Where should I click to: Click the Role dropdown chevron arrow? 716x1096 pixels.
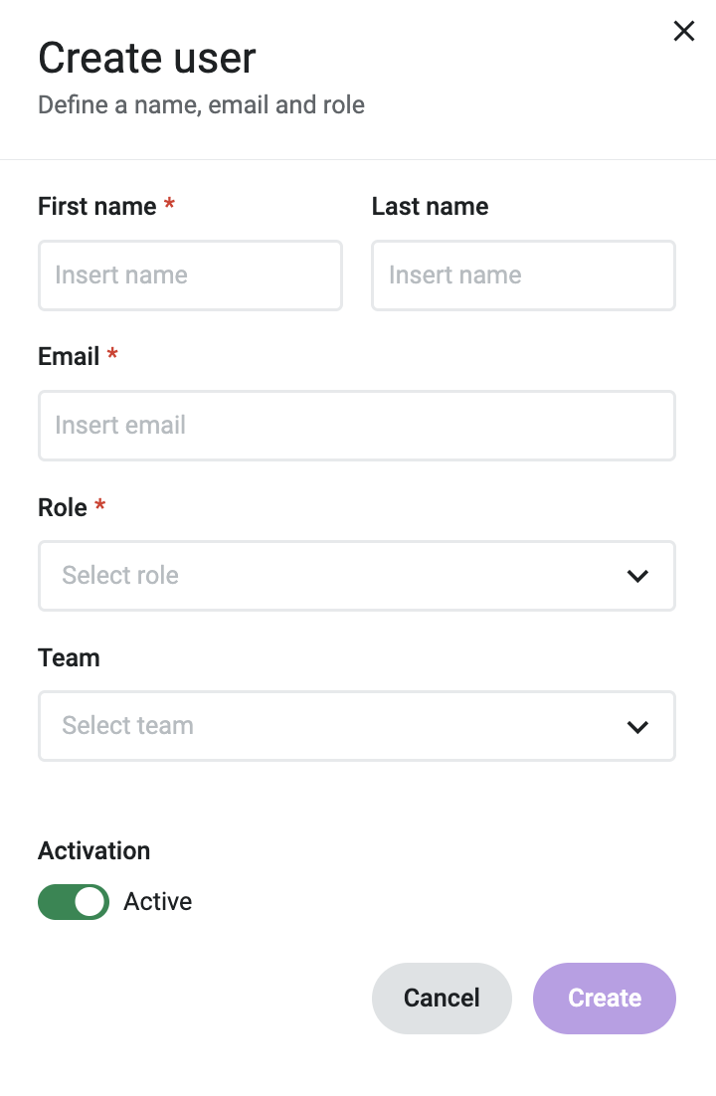(x=637, y=576)
